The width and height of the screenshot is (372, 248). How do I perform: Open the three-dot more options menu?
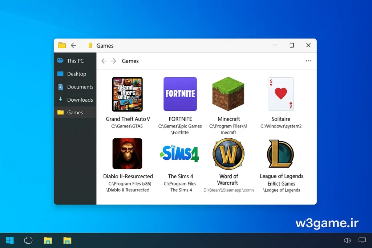[x=308, y=61]
